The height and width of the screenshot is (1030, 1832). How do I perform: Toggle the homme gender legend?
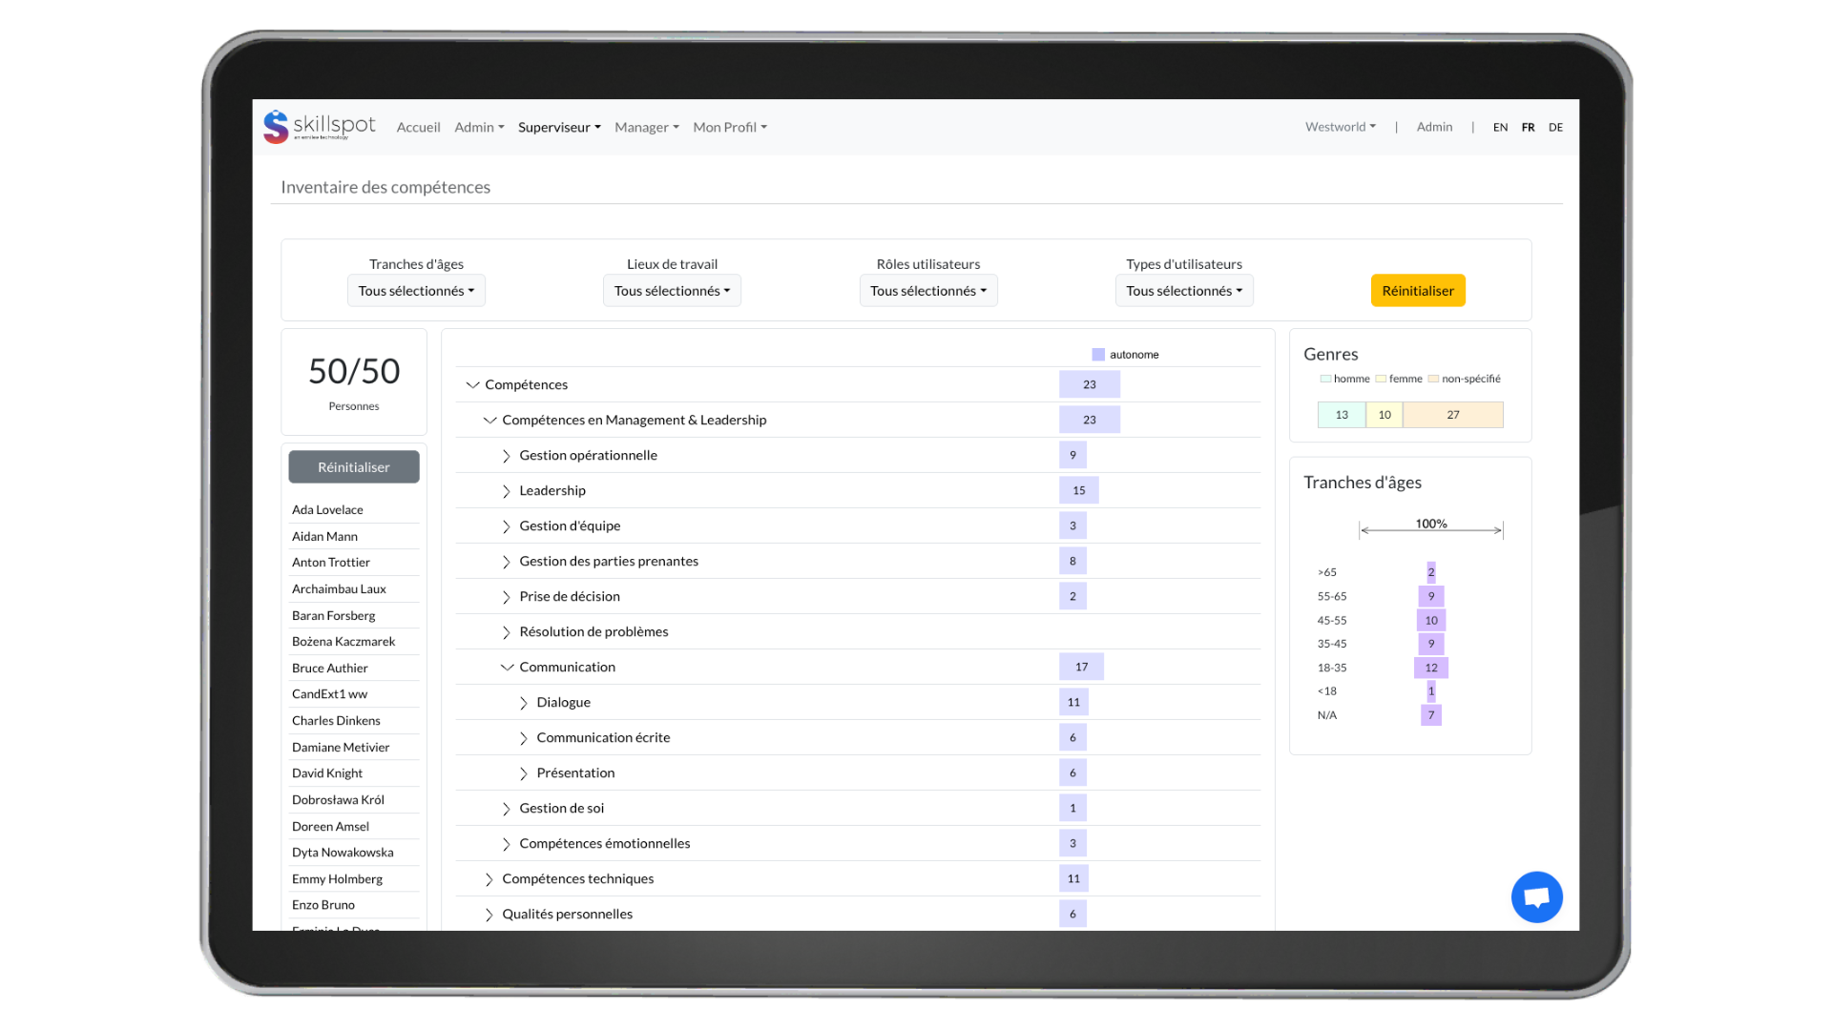pos(1344,379)
